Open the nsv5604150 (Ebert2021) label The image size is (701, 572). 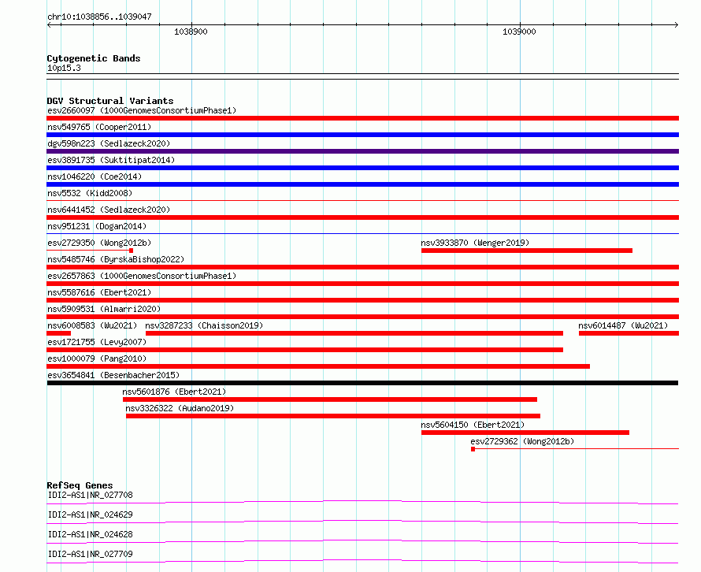point(473,425)
